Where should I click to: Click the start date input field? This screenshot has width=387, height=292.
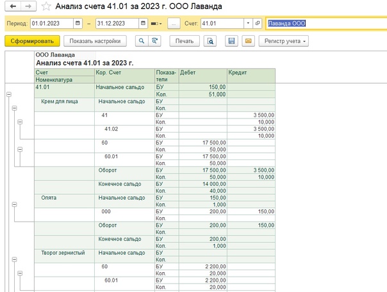point(52,24)
